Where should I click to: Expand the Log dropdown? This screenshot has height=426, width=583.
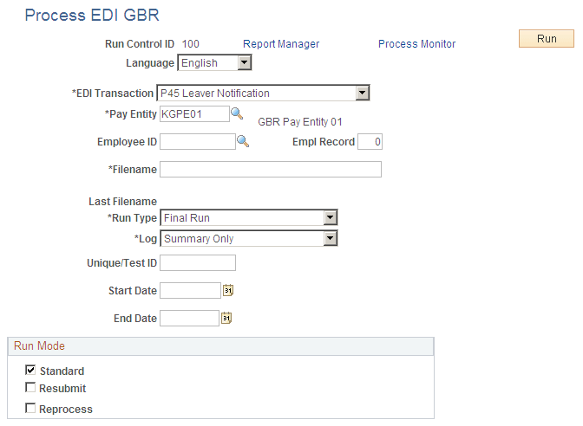(x=249, y=239)
